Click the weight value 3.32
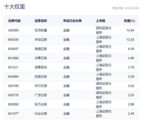Screen dimensions: 145x125 (131, 86)
